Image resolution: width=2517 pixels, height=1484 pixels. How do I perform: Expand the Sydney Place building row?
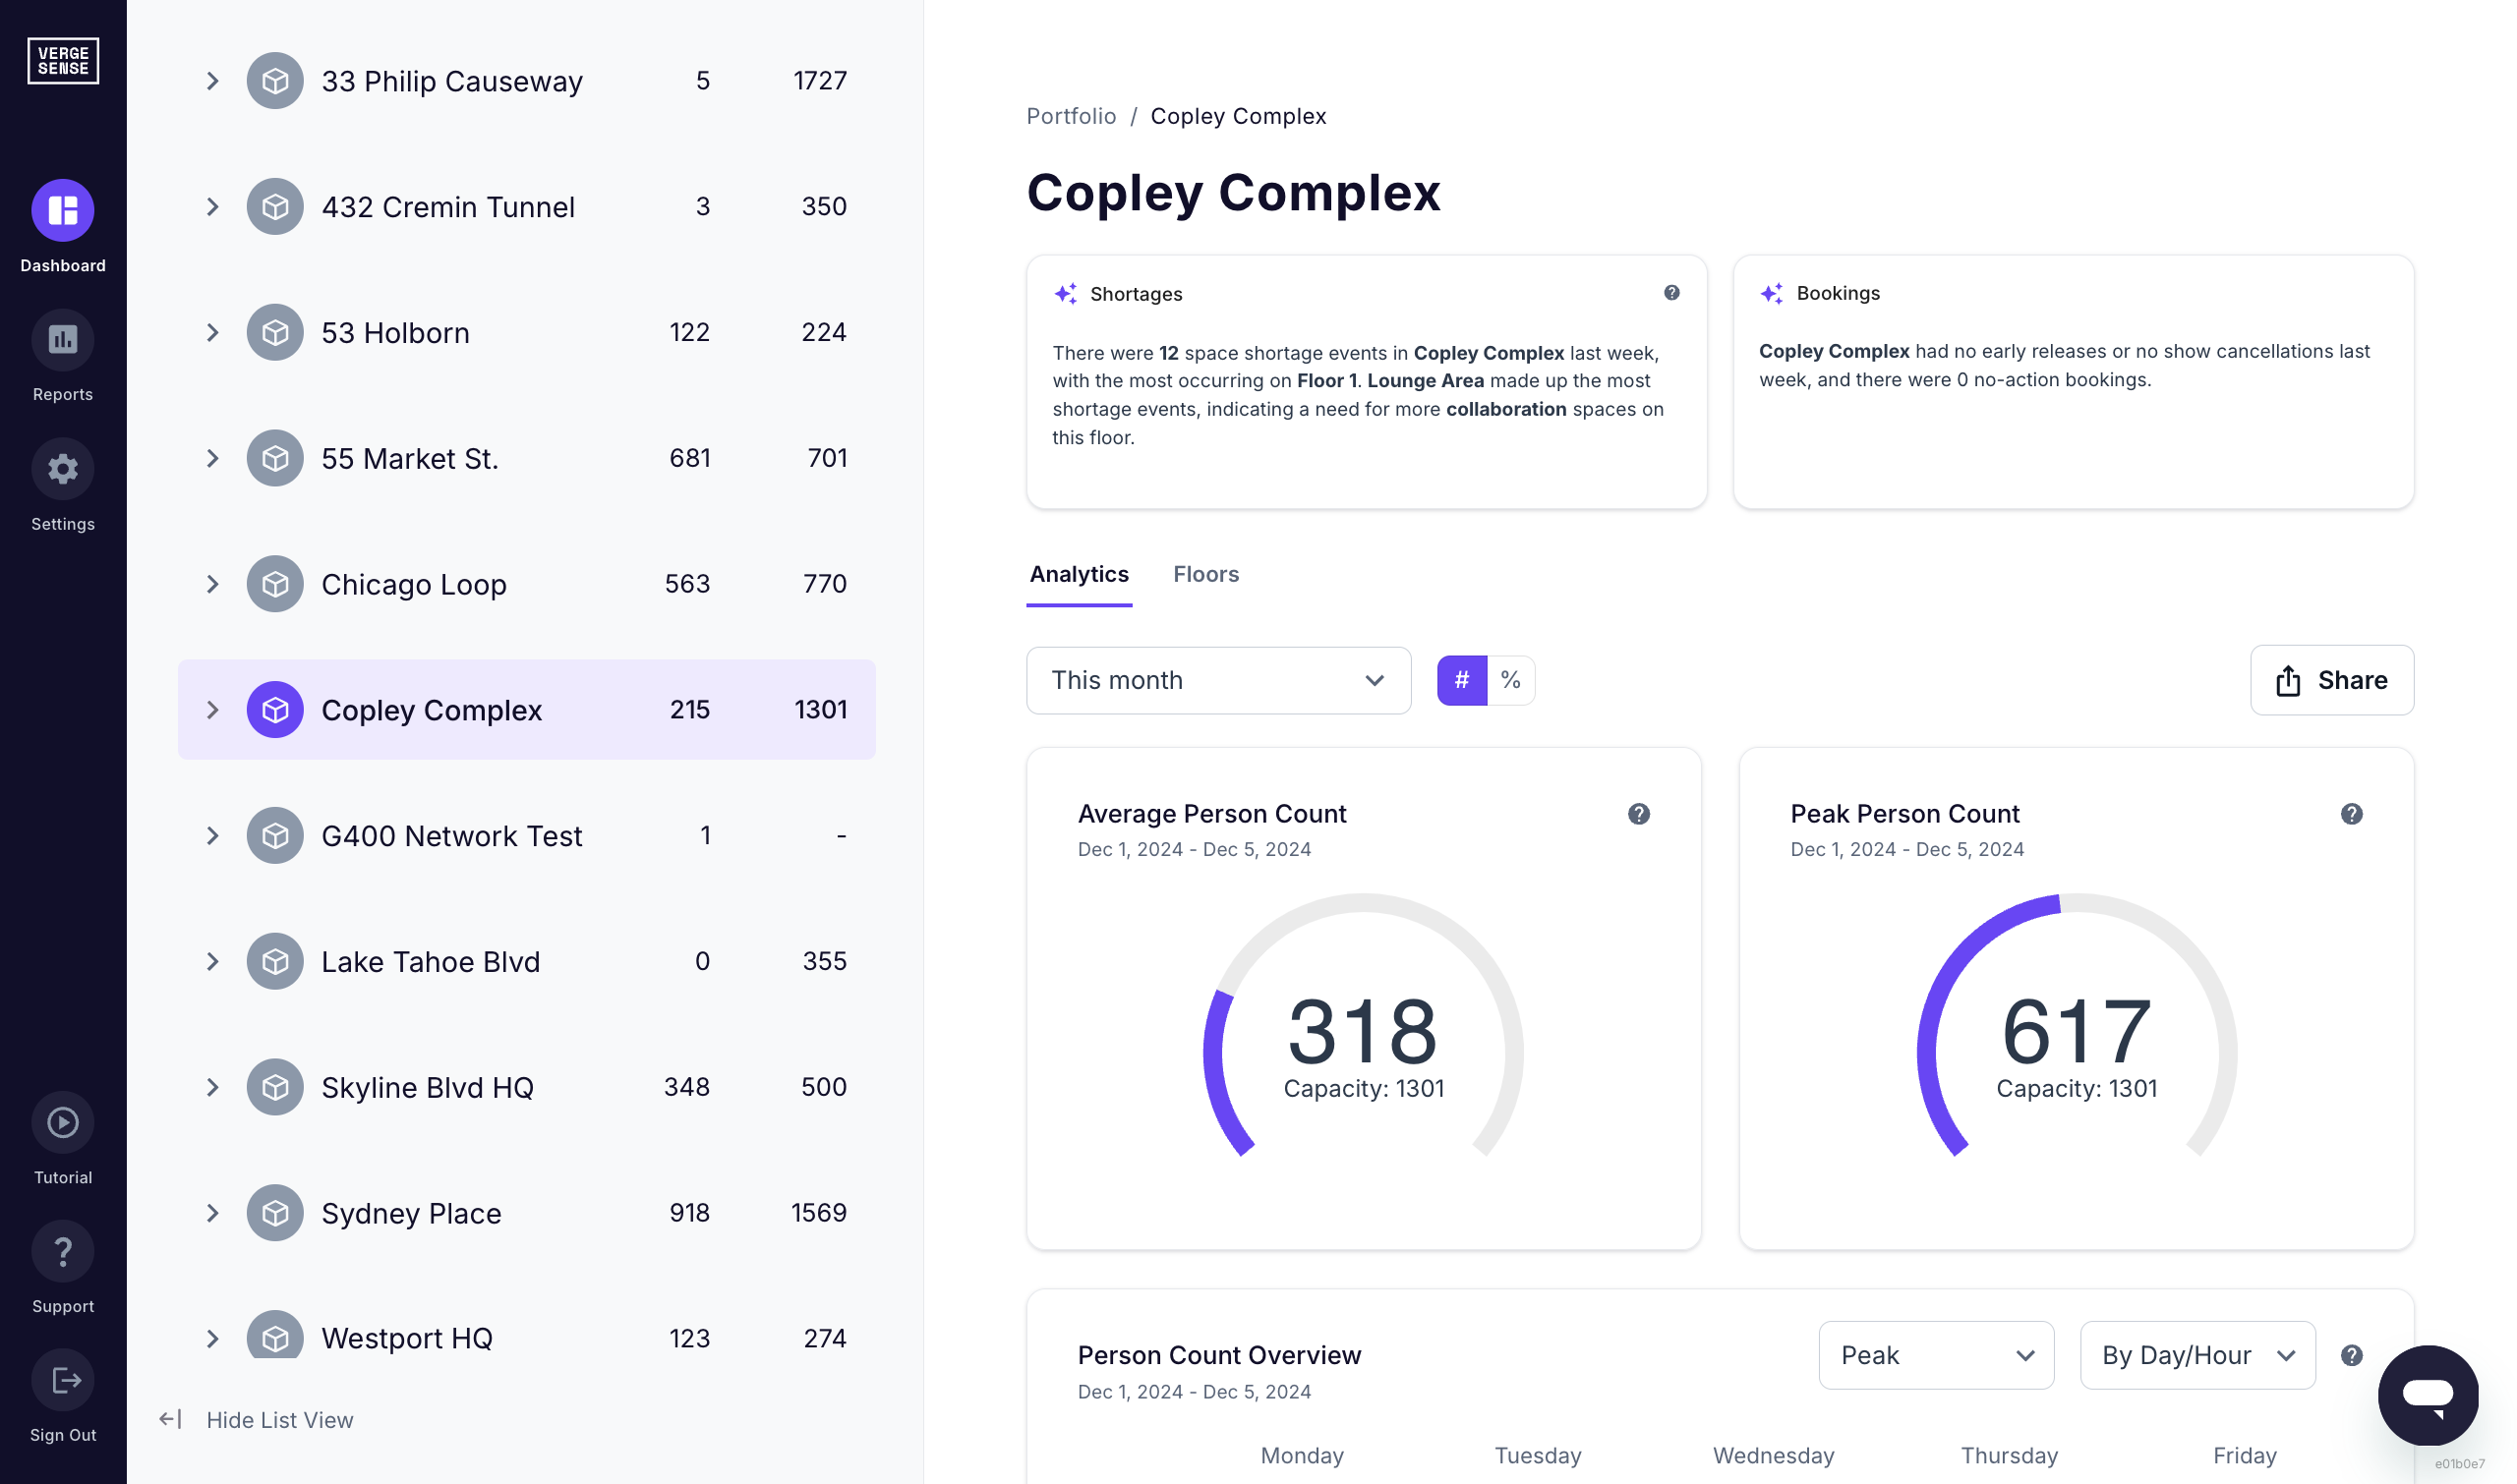point(212,1213)
